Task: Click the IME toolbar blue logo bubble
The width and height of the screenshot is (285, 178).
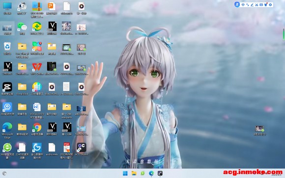Action: (237, 4)
